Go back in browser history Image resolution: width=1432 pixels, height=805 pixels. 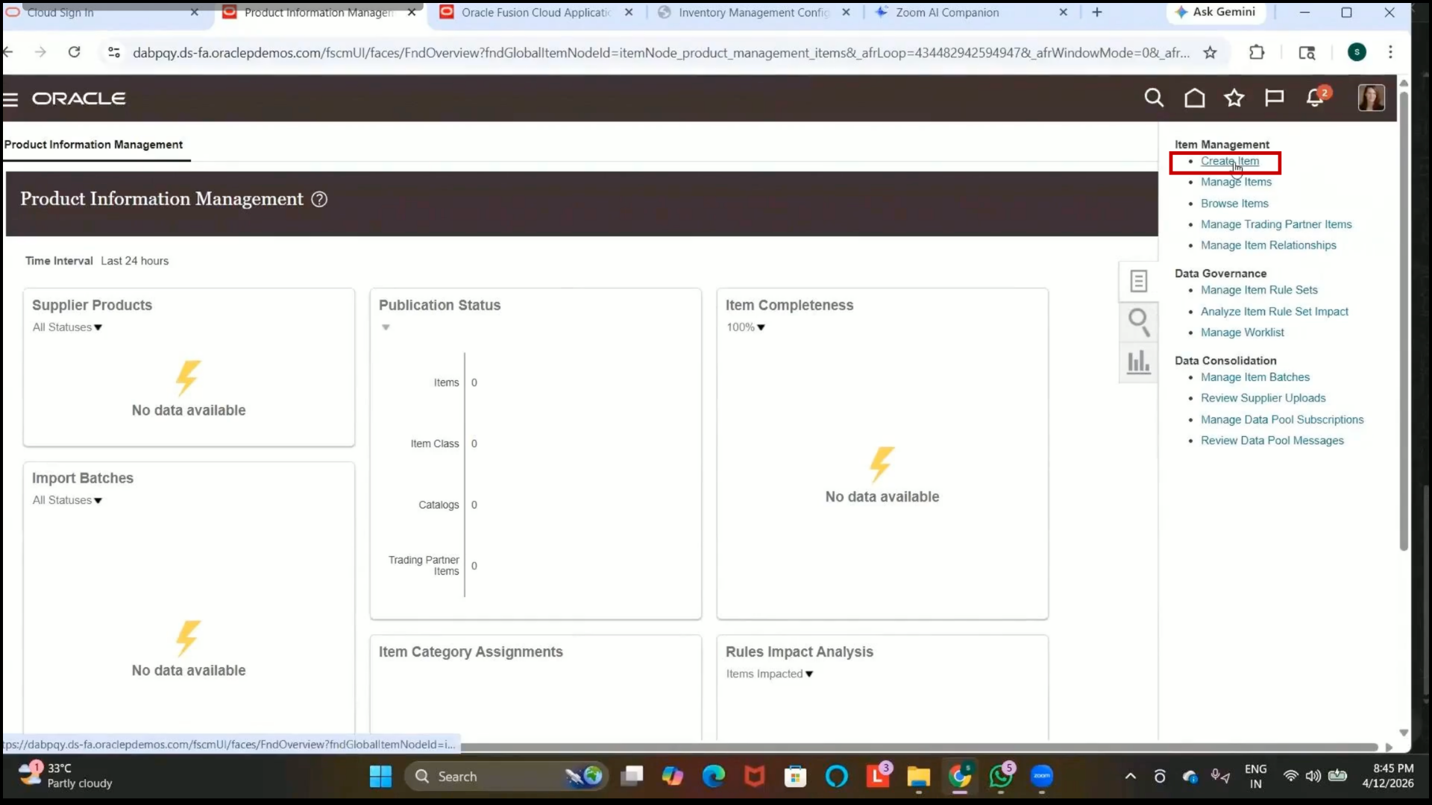pyautogui.click(x=8, y=52)
